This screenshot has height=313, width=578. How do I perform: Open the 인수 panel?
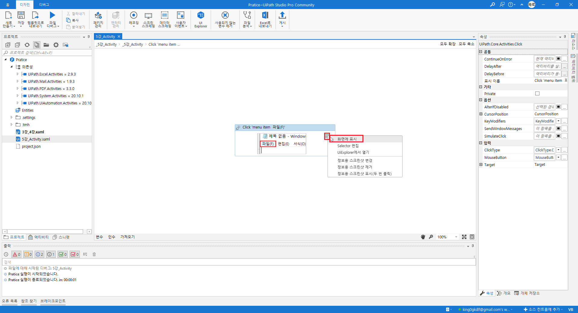coord(112,237)
